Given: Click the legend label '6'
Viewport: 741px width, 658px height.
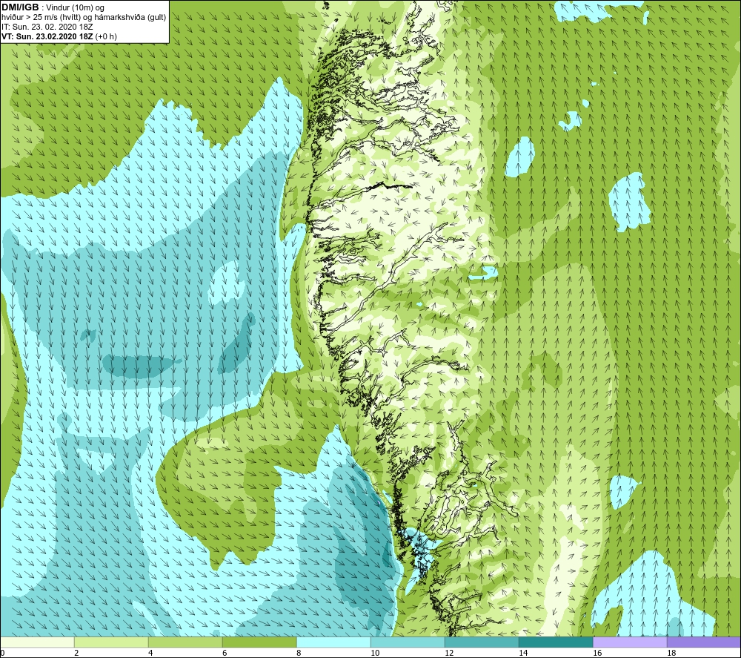Looking at the screenshot, I should point(225,654).
